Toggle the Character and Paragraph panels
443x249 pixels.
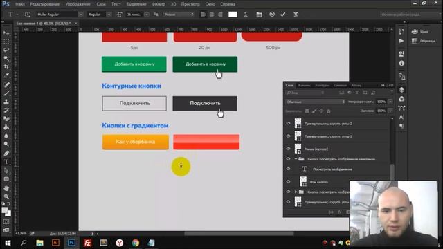click(259, 15)
